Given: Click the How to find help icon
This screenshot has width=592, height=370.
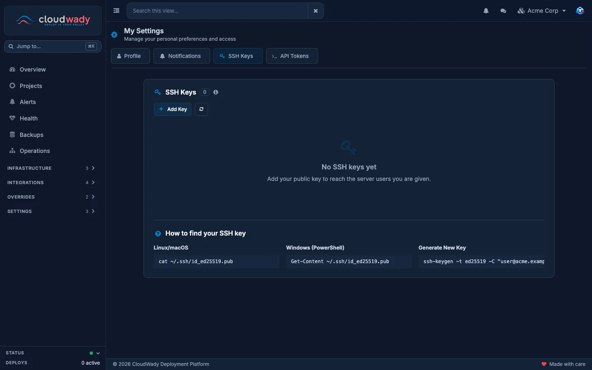Looking at the screenshot, I should [x=158, y=234].
